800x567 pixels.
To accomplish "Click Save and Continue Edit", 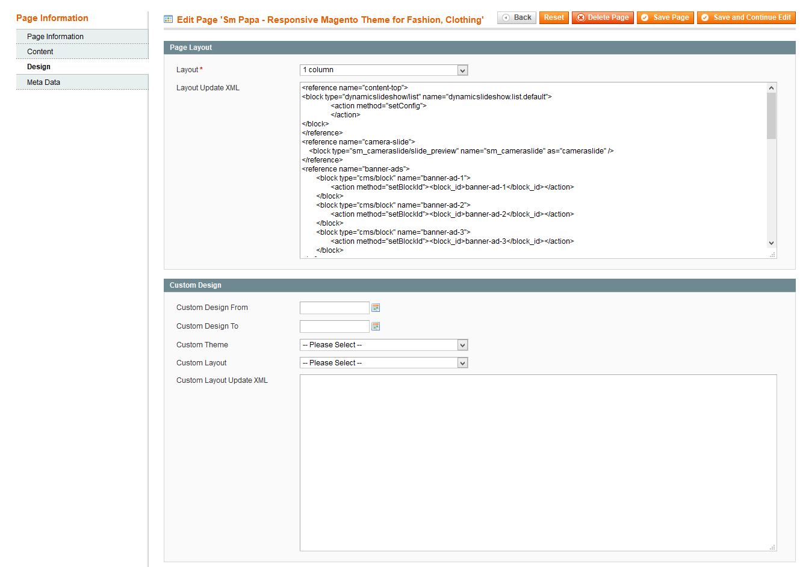I will click(746, 17).
